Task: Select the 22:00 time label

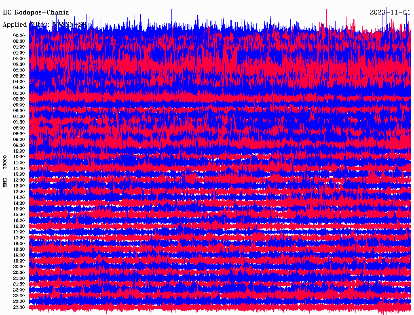Action: (19, 290)
